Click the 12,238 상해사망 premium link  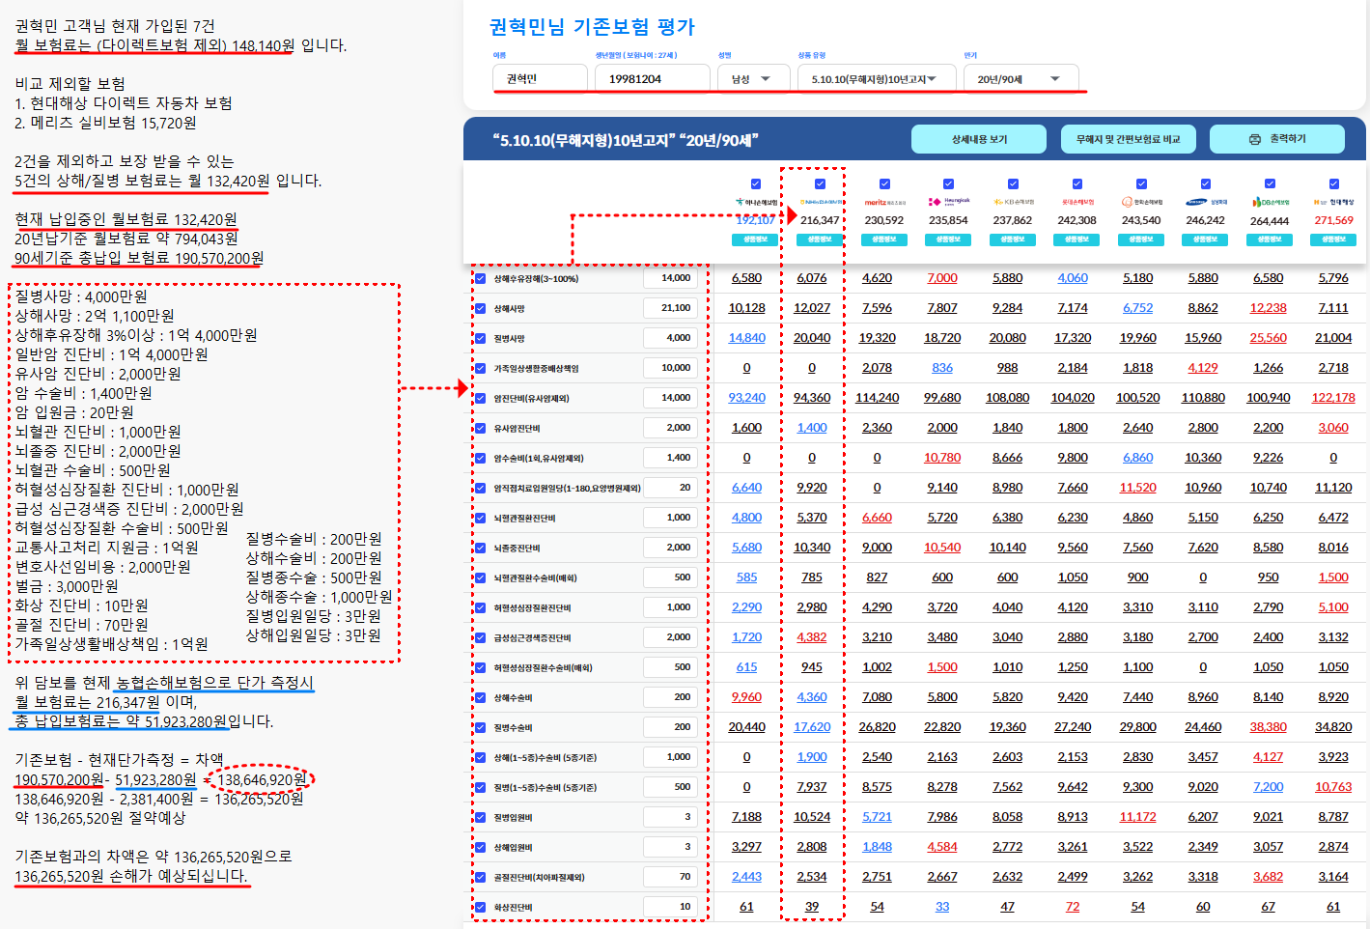pyautogui.click(x=1268, y=308)
